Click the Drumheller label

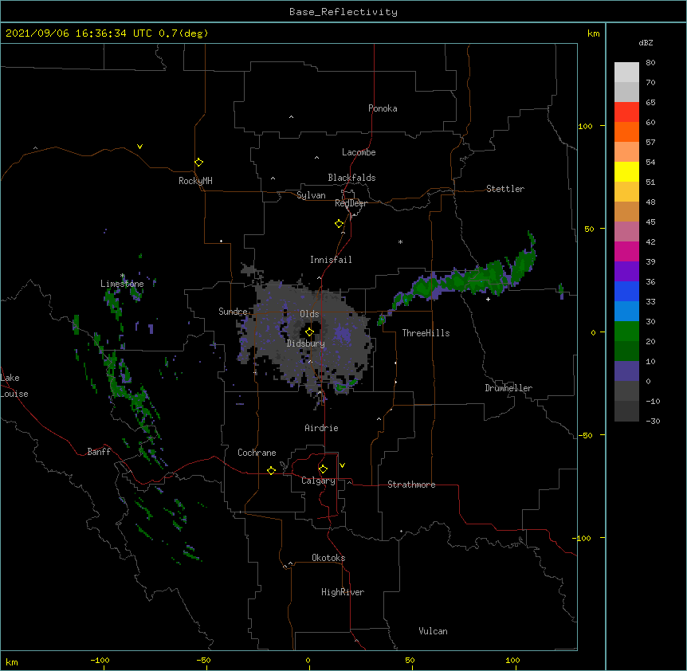pos(508,388)
